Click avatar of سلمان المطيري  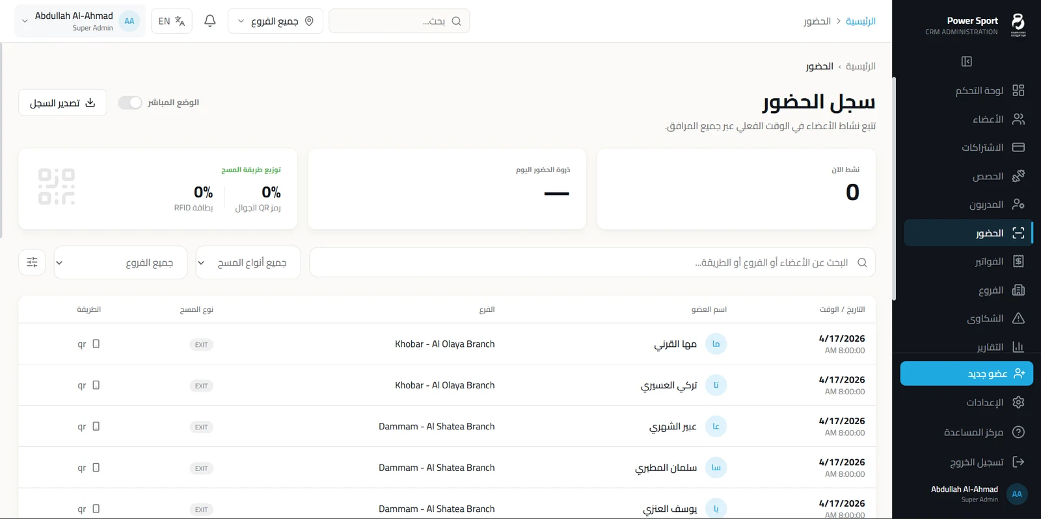point(716,468)
